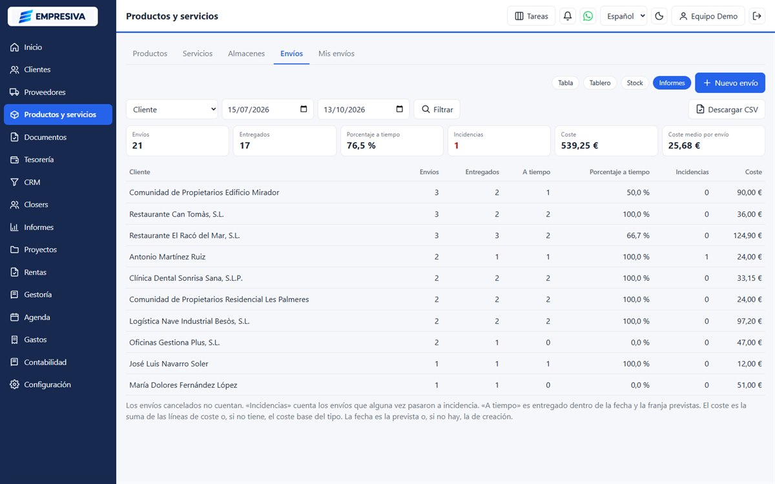Click the Rentas sidebar item

(58, 272)
